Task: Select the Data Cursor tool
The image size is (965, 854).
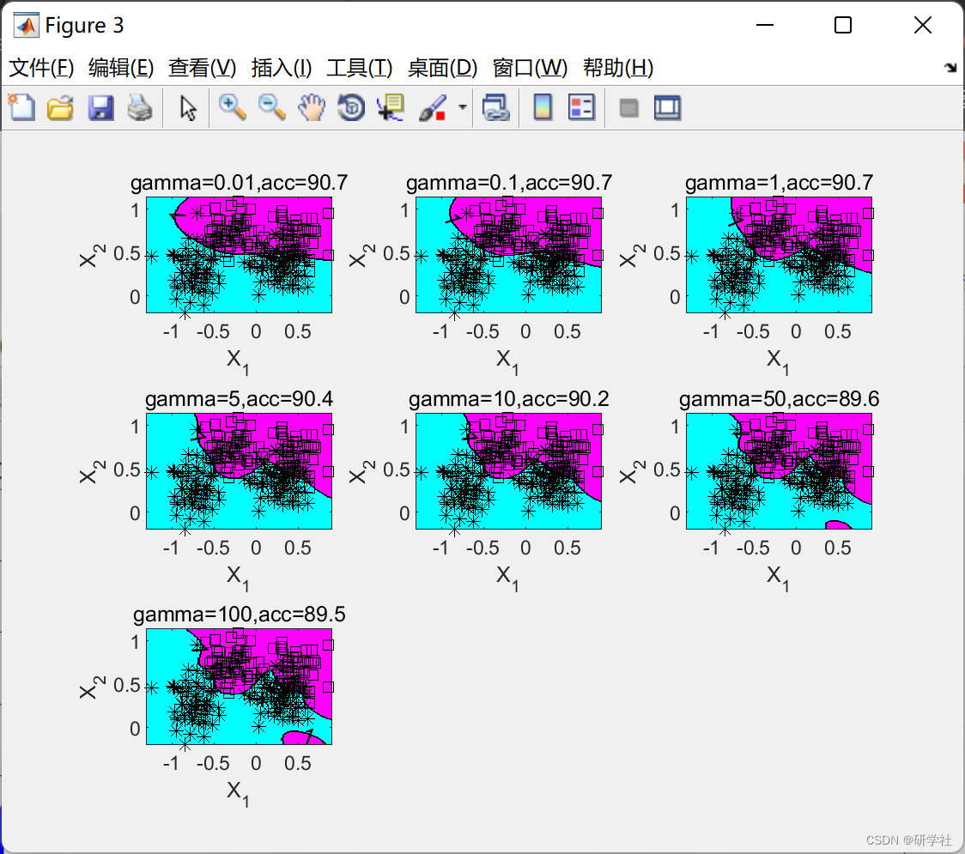Action: point(391,107)
